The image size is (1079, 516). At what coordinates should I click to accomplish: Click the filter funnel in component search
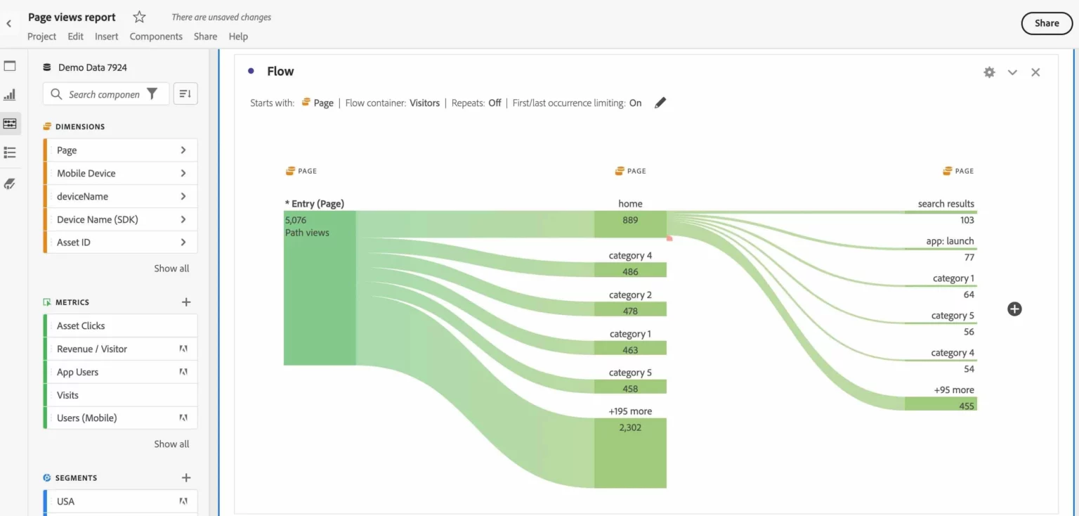coord(152,94)
